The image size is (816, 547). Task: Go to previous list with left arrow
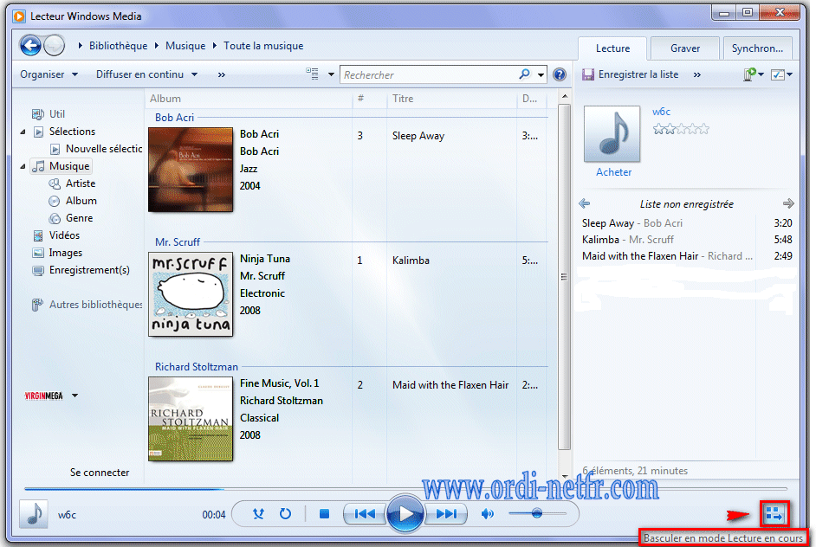[x=585, y=203]
